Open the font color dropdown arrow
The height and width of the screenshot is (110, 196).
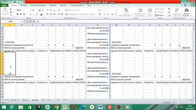[43, 14]
